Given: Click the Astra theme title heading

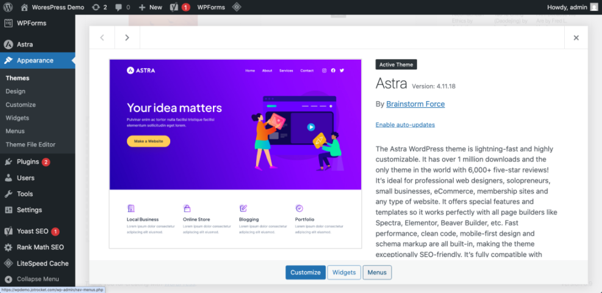Looking at the screenshot, I should coord(391,83).
